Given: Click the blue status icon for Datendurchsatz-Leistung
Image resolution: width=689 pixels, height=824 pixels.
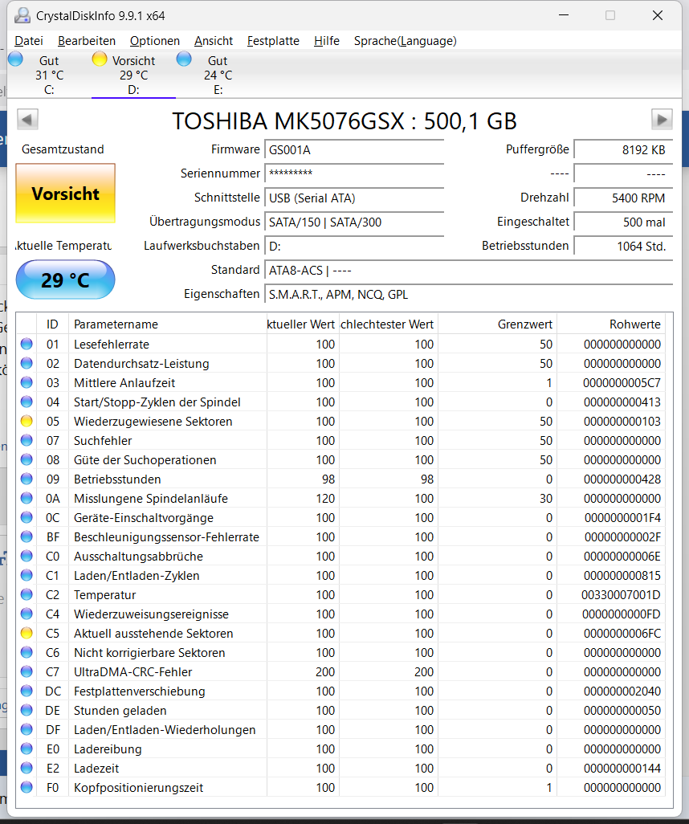Looking at the screenshot, I should pyautogui.click(x=26, y=363).
